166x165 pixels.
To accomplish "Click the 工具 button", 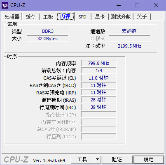I will pos(82,160).
